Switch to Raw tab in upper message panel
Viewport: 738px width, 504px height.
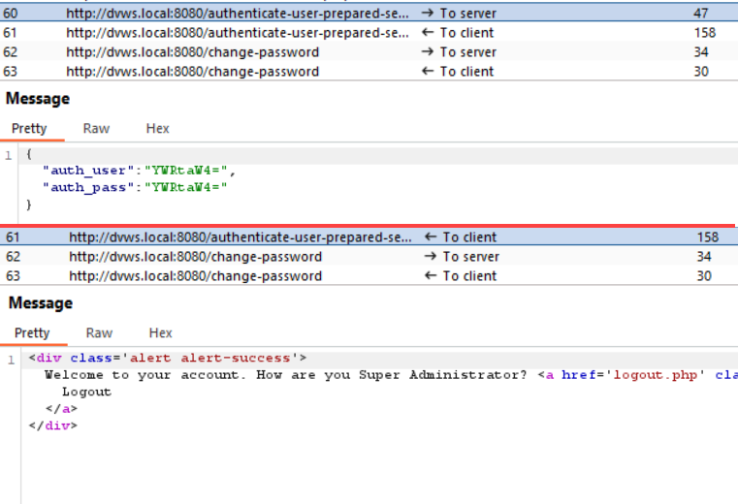96,129
